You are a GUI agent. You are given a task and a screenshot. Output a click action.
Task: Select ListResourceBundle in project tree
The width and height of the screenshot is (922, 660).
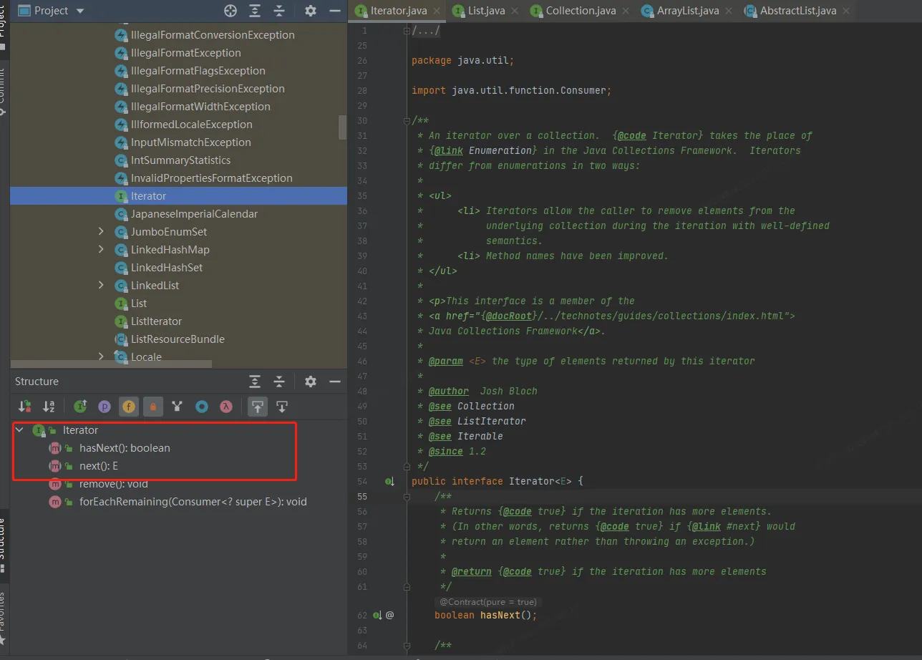(x=178, y=339)
